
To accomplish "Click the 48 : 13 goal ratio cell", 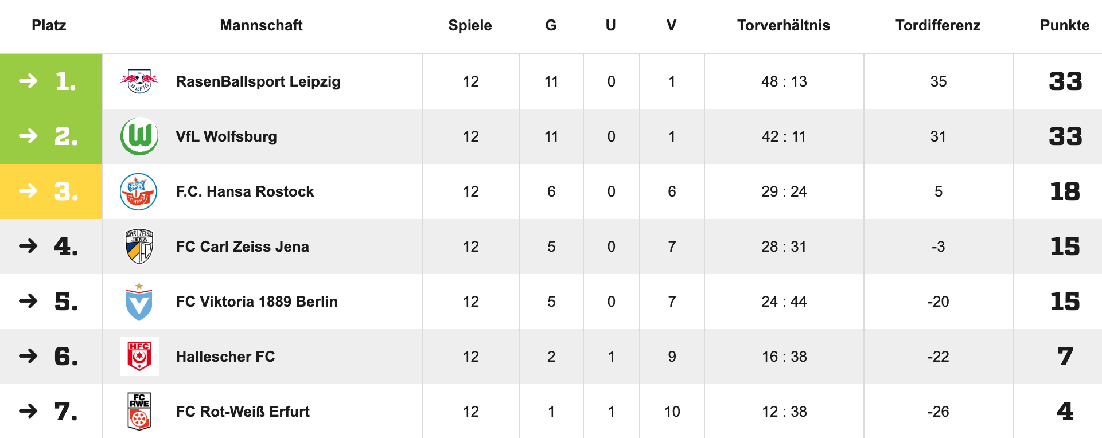I will tap(784, 81).
